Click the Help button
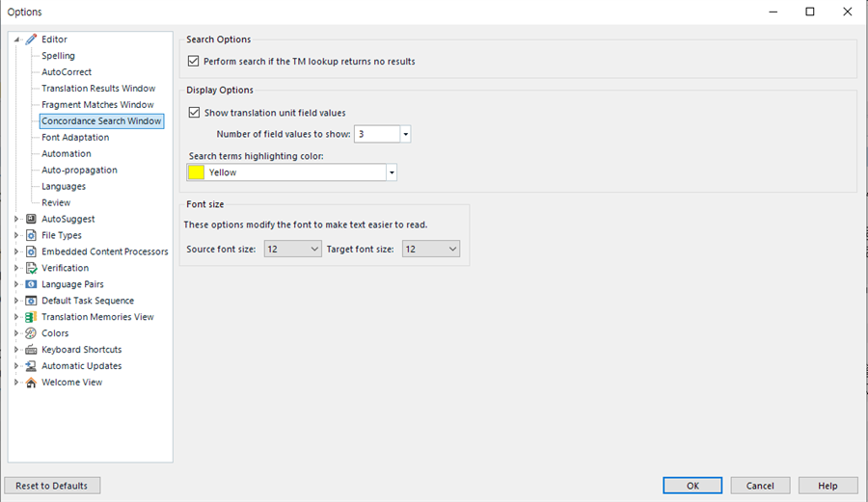 [827, 486]
